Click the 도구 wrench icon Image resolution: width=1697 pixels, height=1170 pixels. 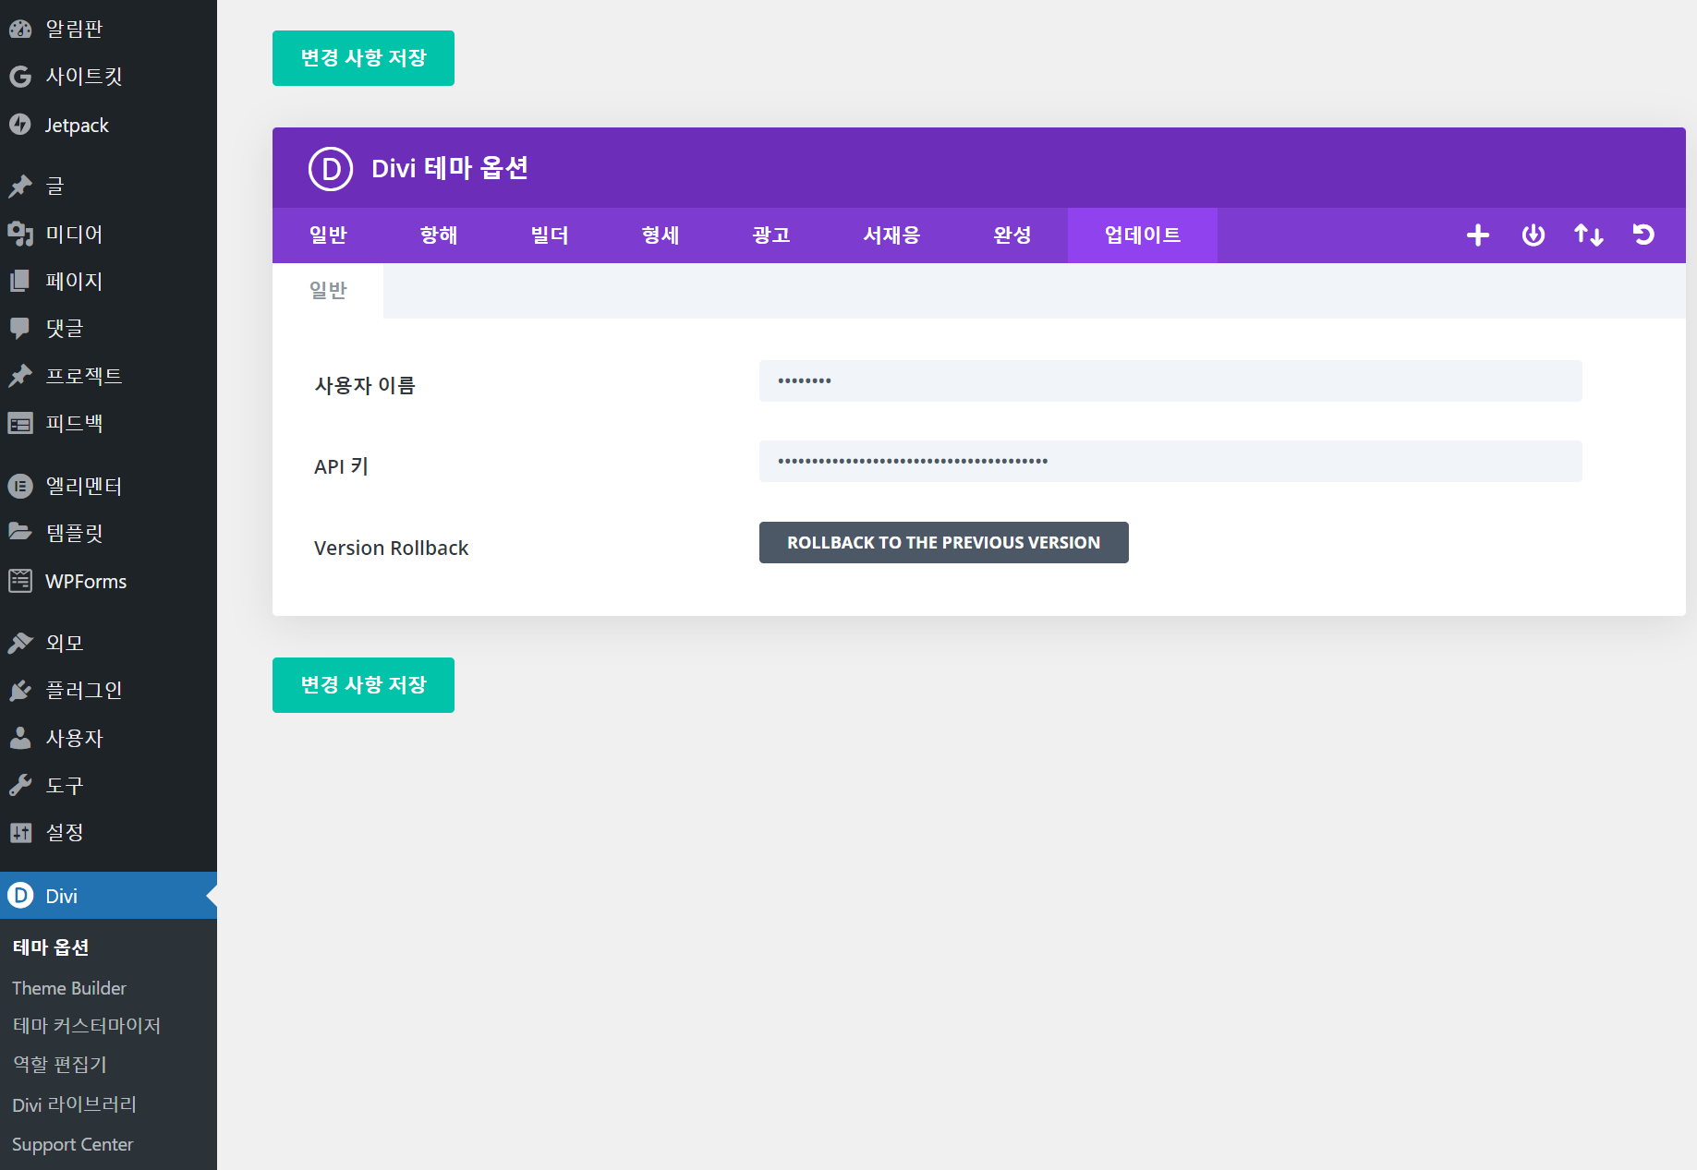(20, 785)
